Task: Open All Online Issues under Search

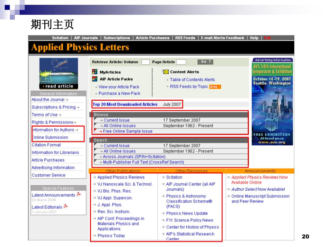Action: [120, 151]
